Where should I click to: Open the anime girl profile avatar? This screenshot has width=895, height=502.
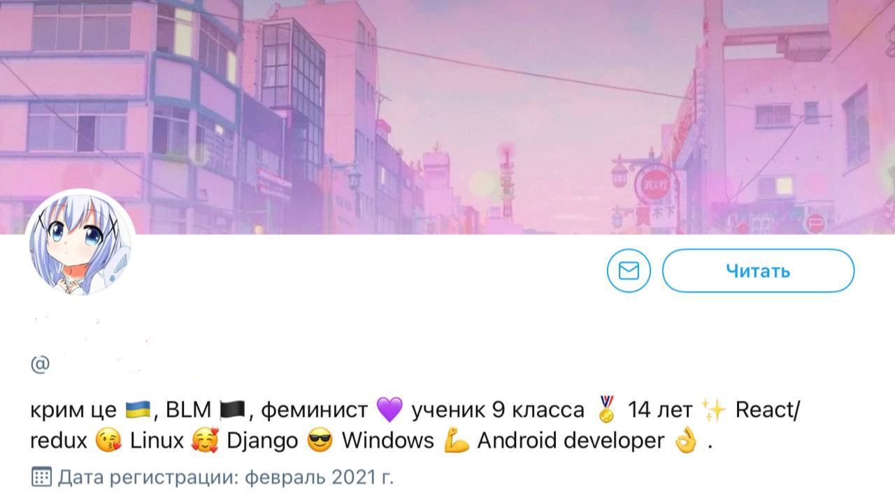(x=80, y=242)
